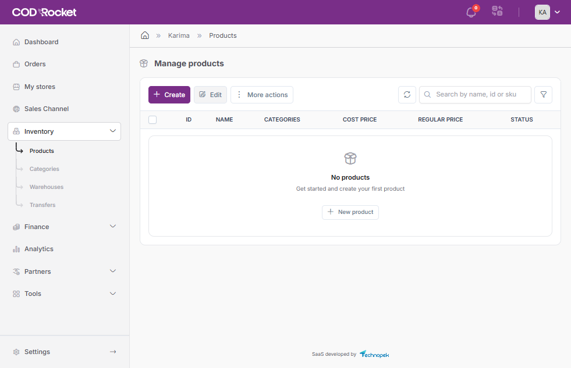Refresh the products list
Screen dimensions: 571x368
click(x=407, y=95)
